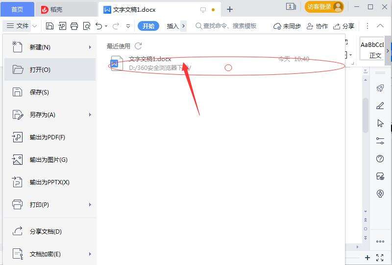Select 打印(P) in the file menu
Screen dimensions: 392x265
[x=50, y=204]
